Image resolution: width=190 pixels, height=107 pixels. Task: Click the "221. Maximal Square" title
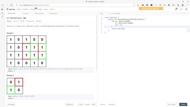(14, 18)
